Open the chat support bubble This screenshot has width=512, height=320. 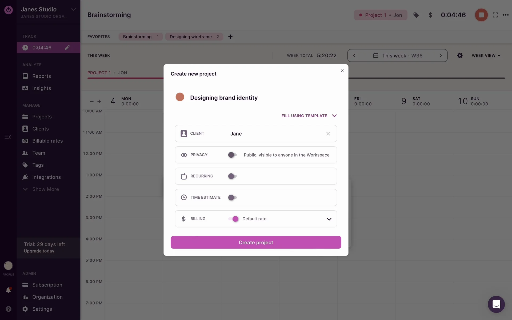click(x=496, y=304)
